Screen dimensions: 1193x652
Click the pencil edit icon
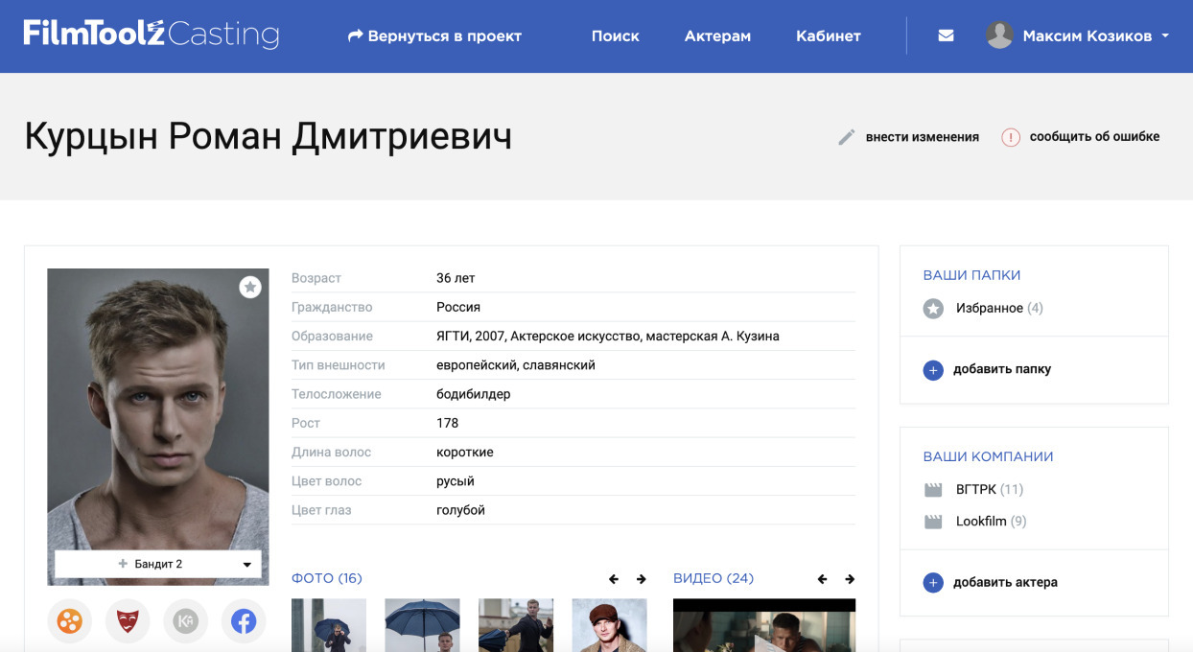tap(846, 137)
